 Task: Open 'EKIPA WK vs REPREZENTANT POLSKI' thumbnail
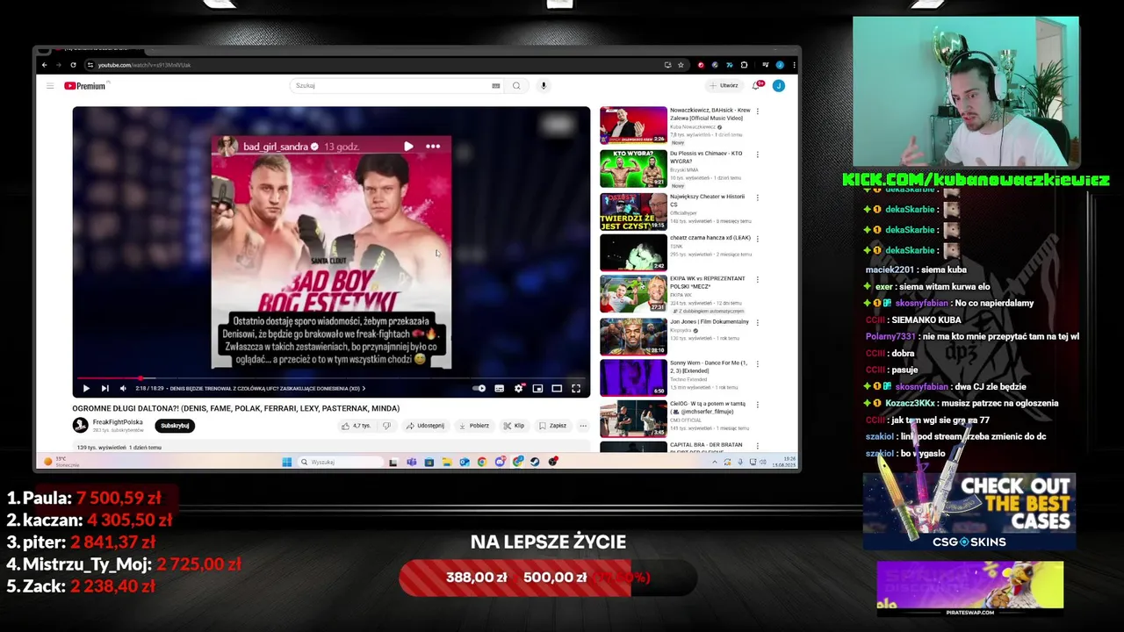tap(633, 294)
